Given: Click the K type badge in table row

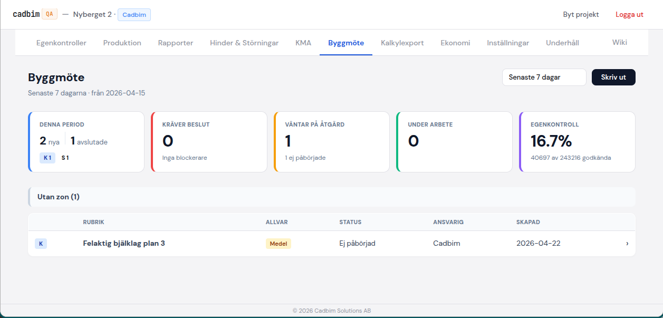Looking at the screenshot, I should tap(41, 244).
